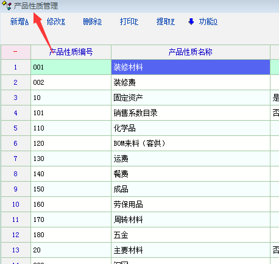Select the highlighted 装修材料 cell

click(x=191, y=67)
